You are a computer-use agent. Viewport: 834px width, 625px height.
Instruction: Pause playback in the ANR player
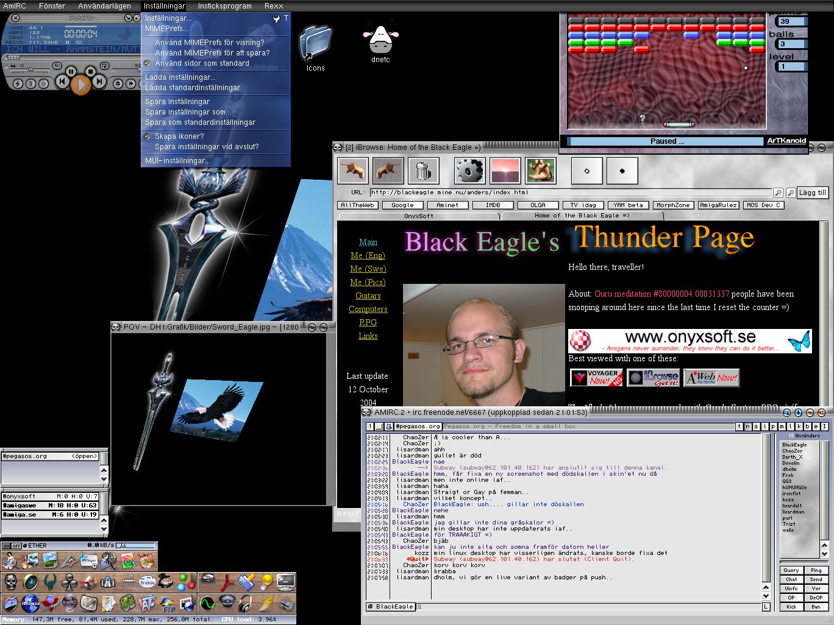pyautogui.click(x=71, y=71)
